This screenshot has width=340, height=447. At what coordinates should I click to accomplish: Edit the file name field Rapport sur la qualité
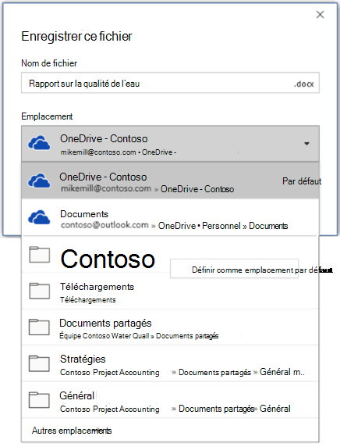[170, 83]
